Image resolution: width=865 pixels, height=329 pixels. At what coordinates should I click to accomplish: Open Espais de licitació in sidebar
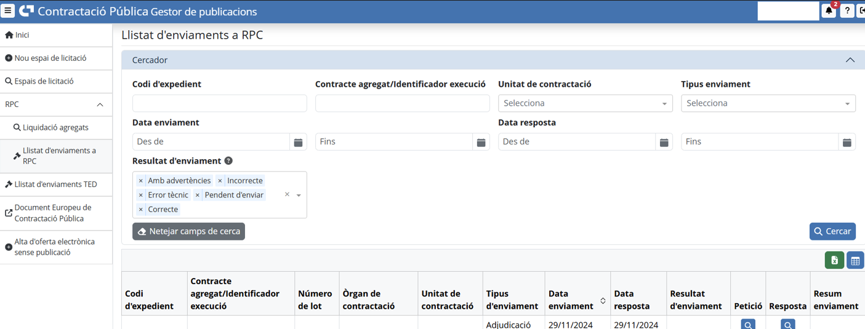[44, 81]
